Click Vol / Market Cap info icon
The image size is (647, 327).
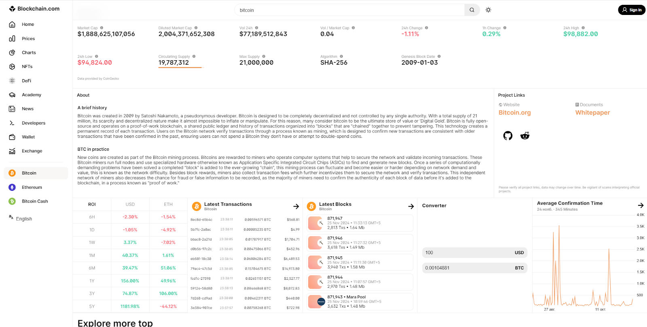353,28
